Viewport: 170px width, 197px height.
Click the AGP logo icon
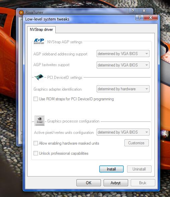click(39, 41)
